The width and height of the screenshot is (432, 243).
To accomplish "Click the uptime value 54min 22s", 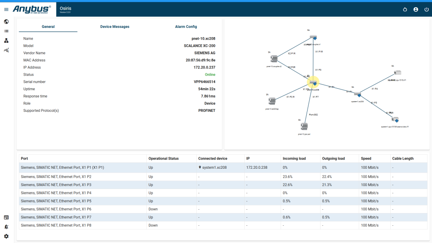I will point(207,89).
